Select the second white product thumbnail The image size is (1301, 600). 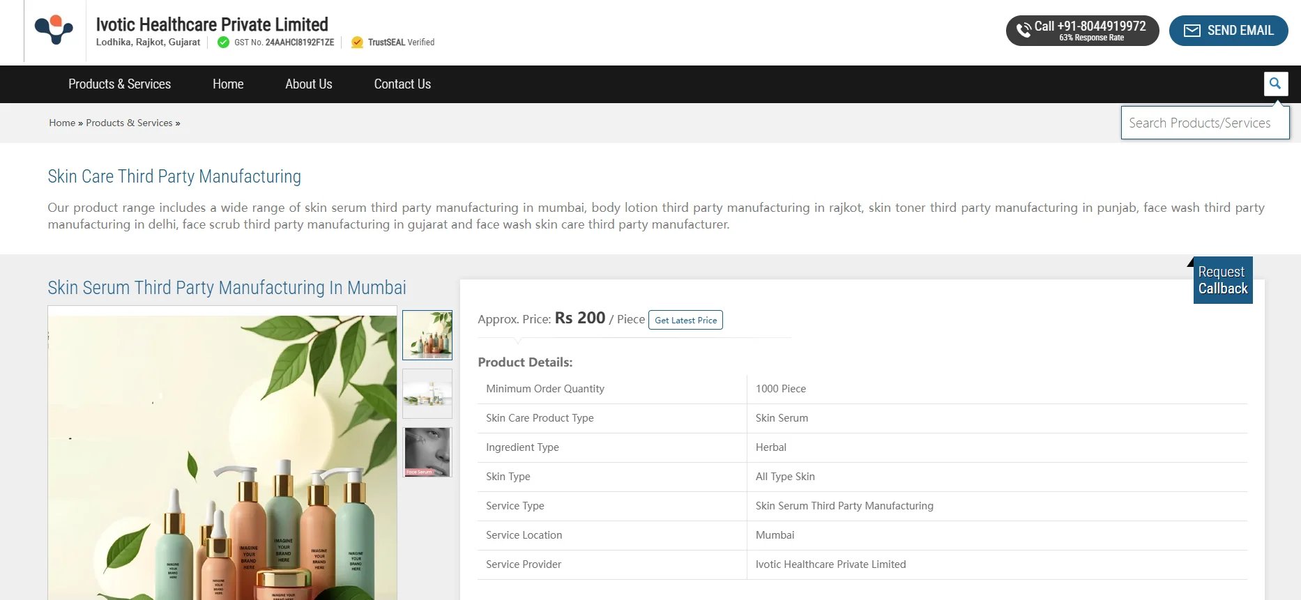point(427,394)
